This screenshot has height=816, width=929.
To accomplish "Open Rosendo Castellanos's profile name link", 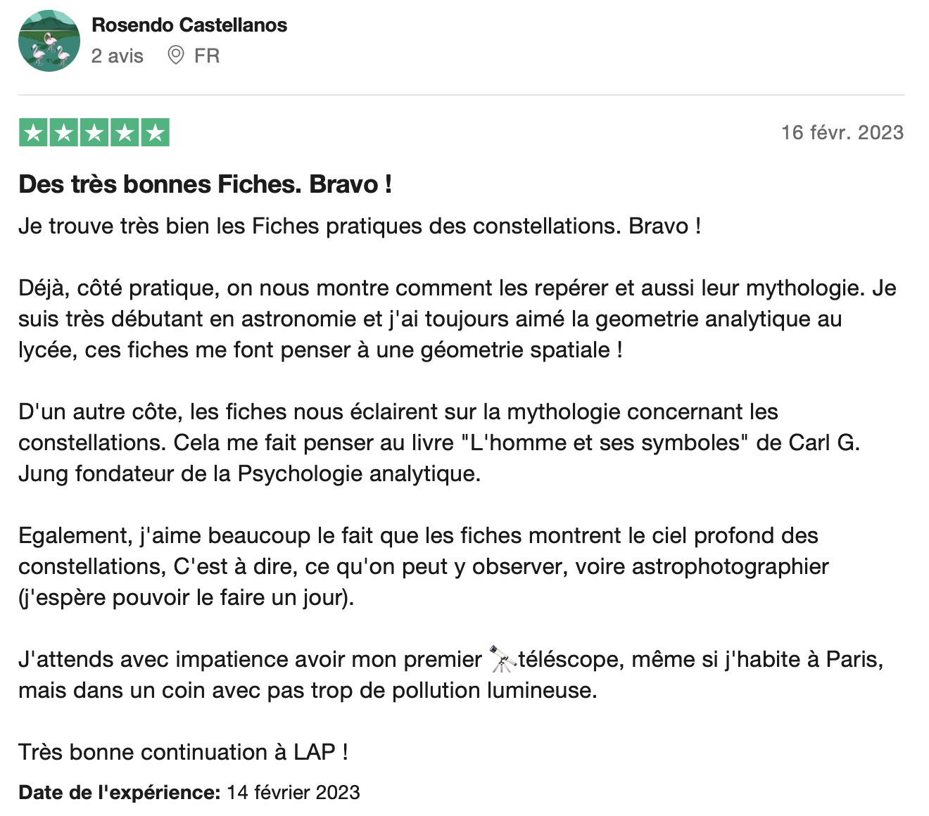I will click(x=189, y=25).
